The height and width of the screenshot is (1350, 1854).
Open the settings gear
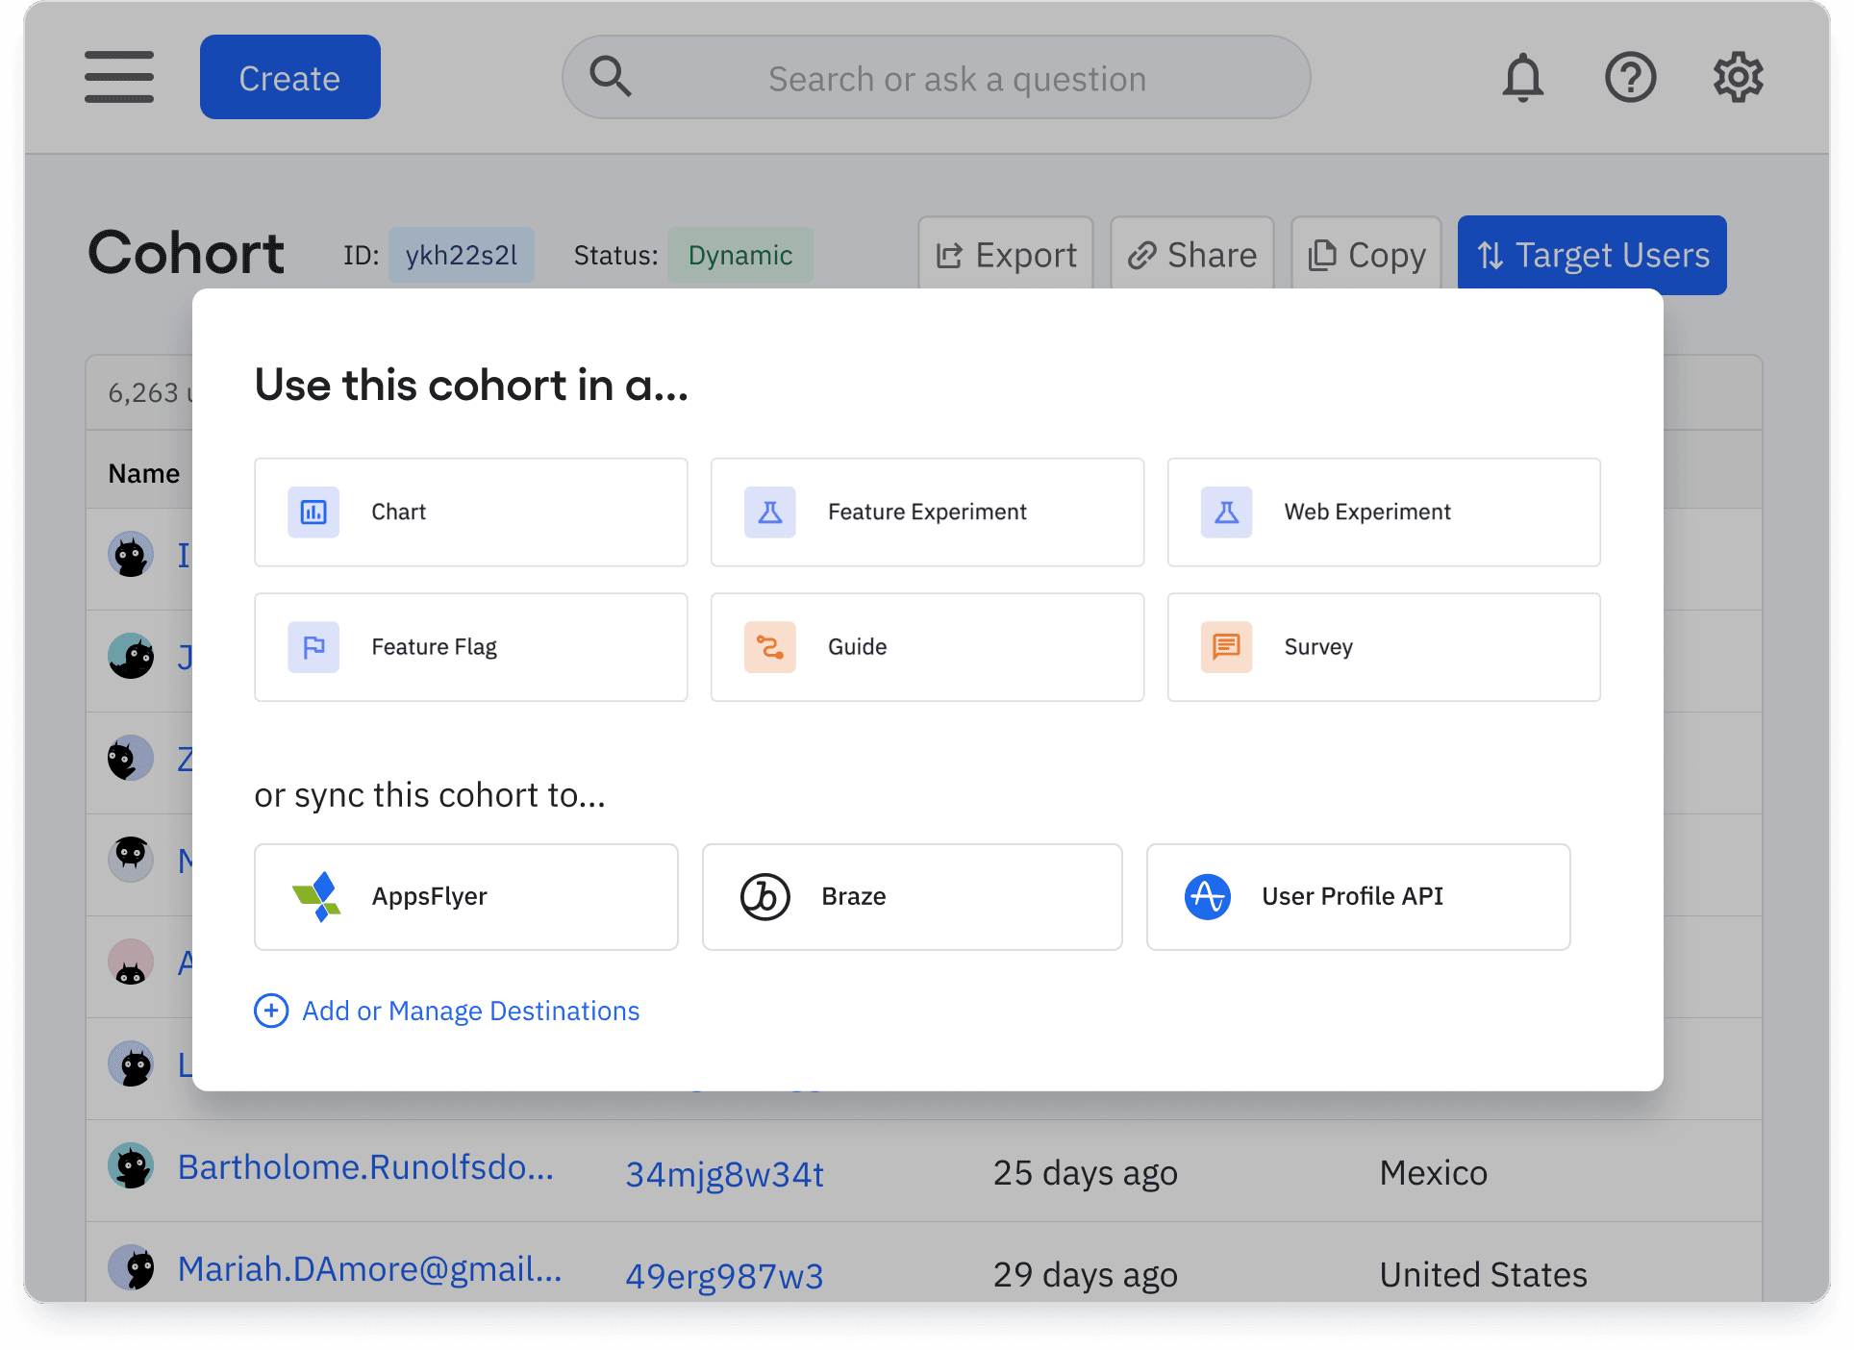[x=1738, y=77]
